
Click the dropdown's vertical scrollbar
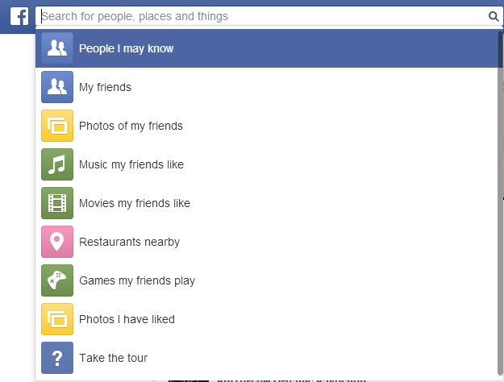pyautogui.click(x=500, y=203)
